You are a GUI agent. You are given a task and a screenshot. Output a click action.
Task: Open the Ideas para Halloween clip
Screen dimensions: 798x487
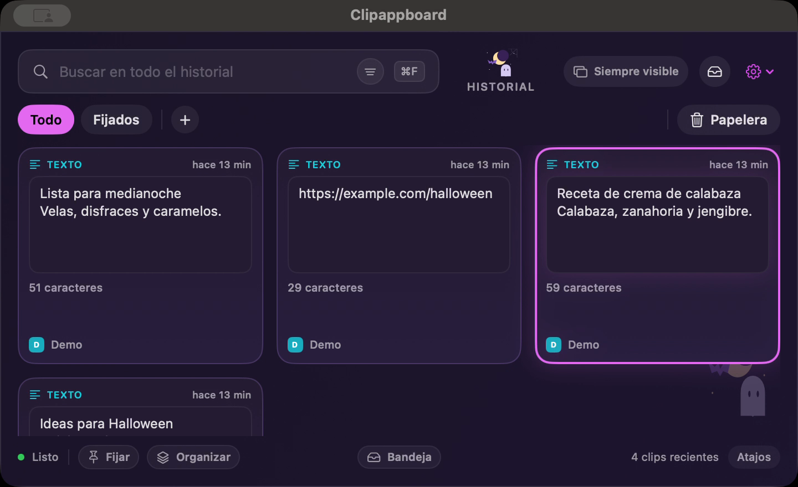pyautogui.click(x=140, y=407)
